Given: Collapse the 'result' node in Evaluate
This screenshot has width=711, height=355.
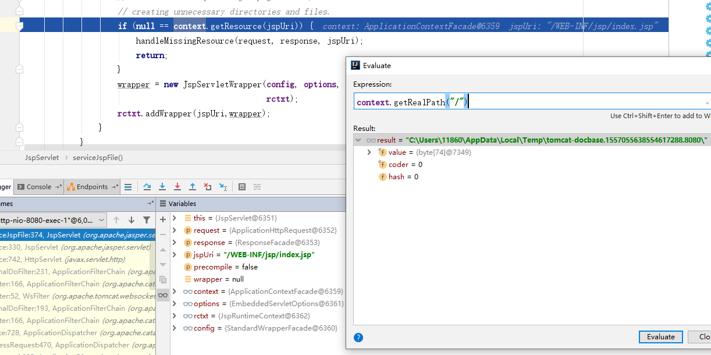Looking at the screenshot, I should click(358, 140).
